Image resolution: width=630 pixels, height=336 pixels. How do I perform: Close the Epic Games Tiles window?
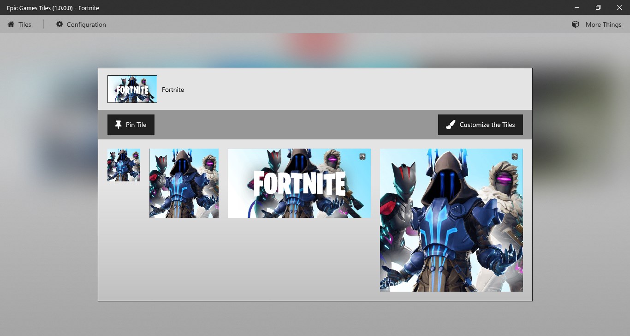[619, 7]
